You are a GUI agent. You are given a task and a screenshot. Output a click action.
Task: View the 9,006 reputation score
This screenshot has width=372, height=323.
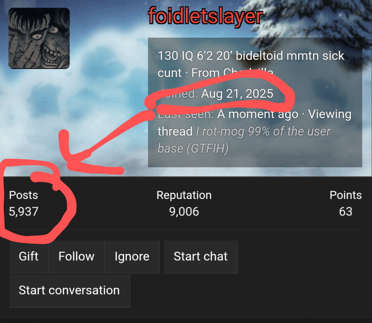[x=184, y=211]
